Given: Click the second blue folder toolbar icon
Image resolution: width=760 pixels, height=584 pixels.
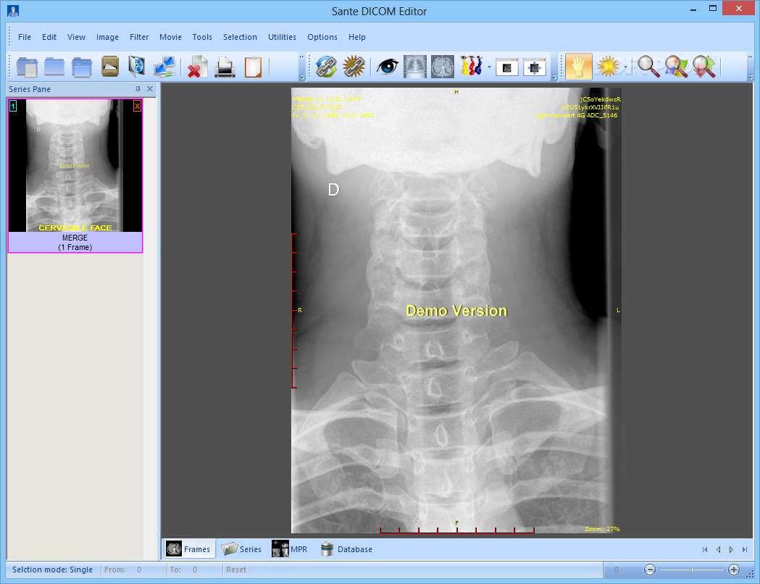Looking at the screenshot, I should coord(54,67).
